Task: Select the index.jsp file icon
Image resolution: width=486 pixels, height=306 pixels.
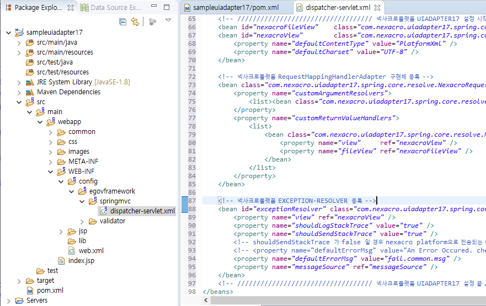Action: pyautogui.click(x=62, y=261)
